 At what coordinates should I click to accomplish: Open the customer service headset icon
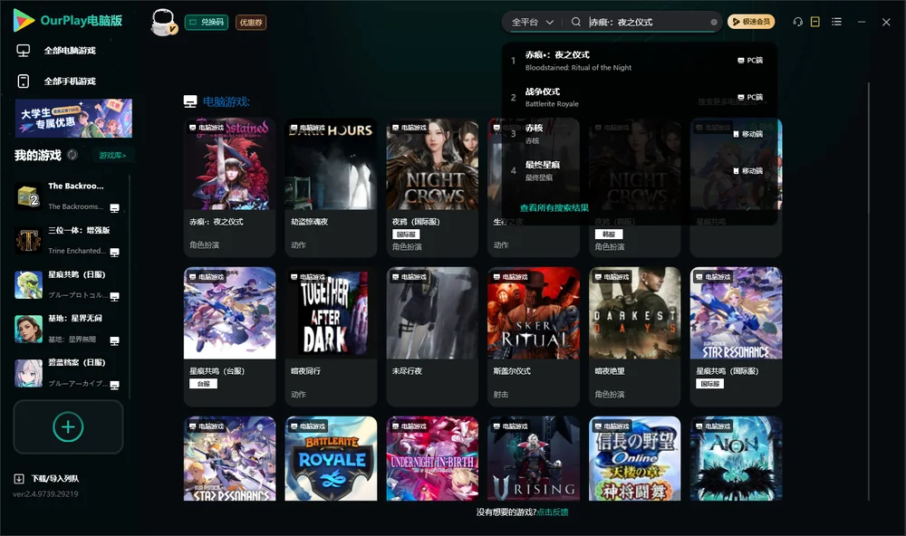(798, 22)
